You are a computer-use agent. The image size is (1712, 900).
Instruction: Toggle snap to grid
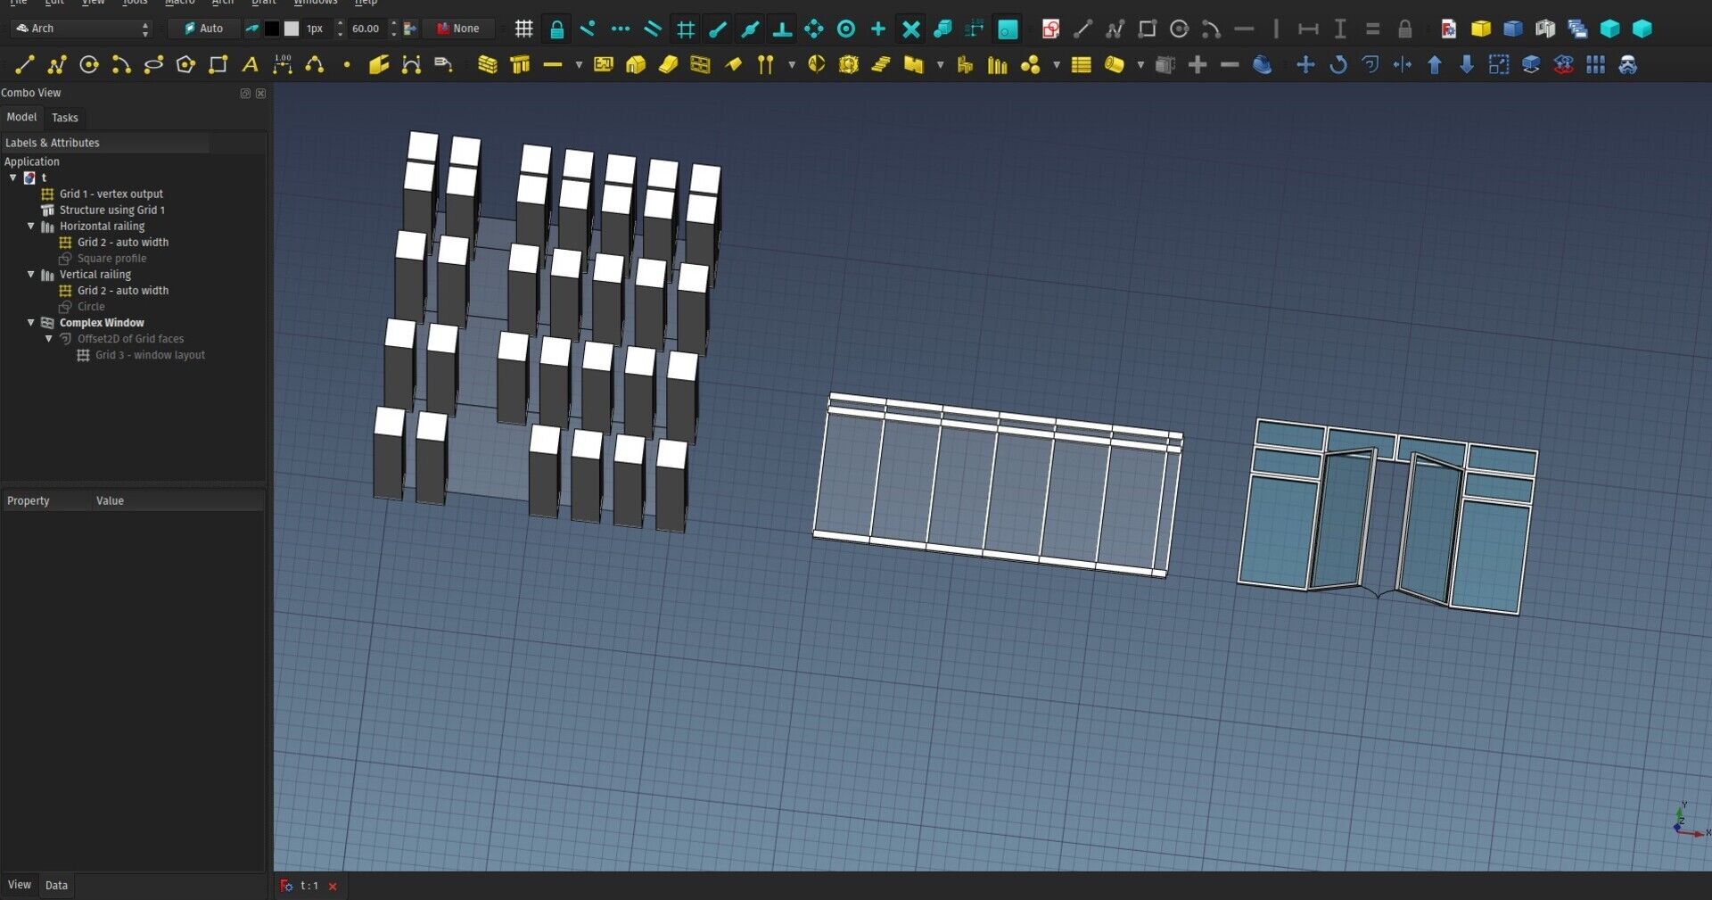pos(686,29)
